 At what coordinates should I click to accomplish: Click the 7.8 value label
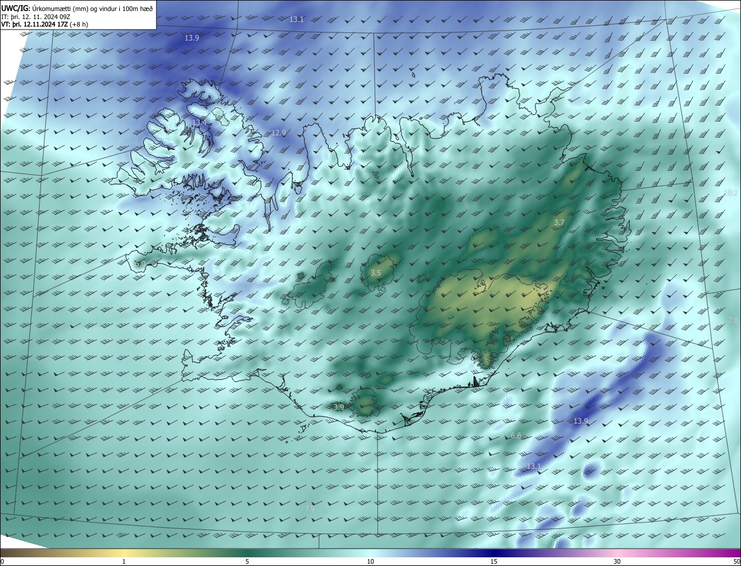[733, 320]
